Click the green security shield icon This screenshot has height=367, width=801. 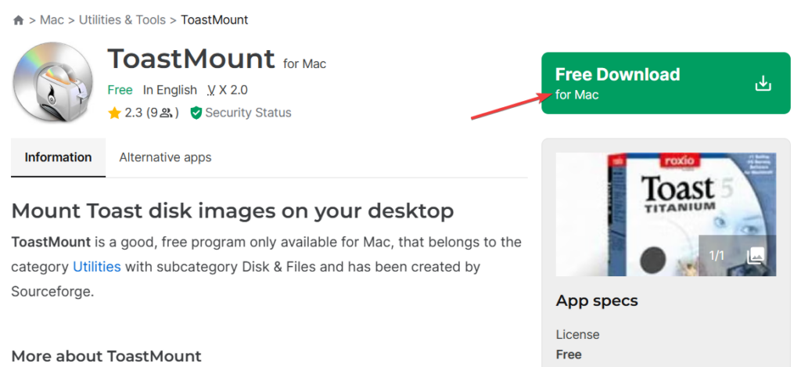(x=195, y=113)
